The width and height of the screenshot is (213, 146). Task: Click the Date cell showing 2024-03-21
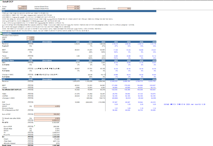22,8
